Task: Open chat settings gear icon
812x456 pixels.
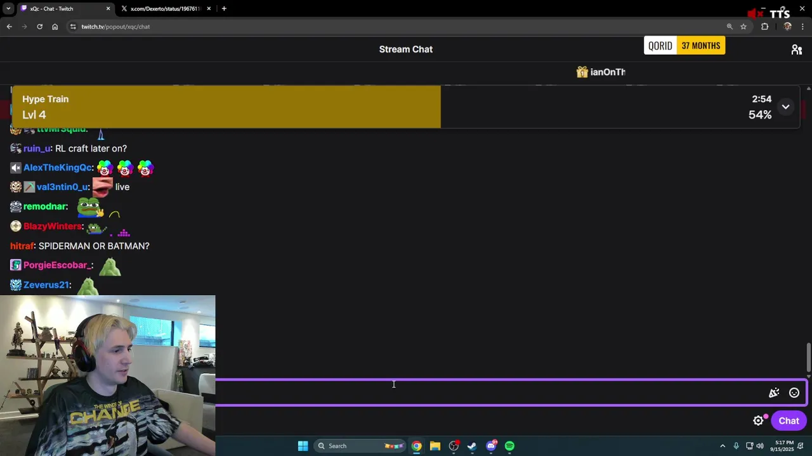Action: (x=758, y=421)
